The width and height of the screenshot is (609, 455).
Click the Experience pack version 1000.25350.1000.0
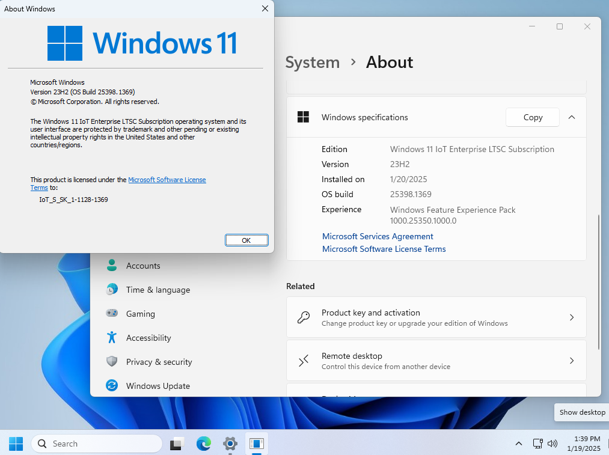click(423, 221)
